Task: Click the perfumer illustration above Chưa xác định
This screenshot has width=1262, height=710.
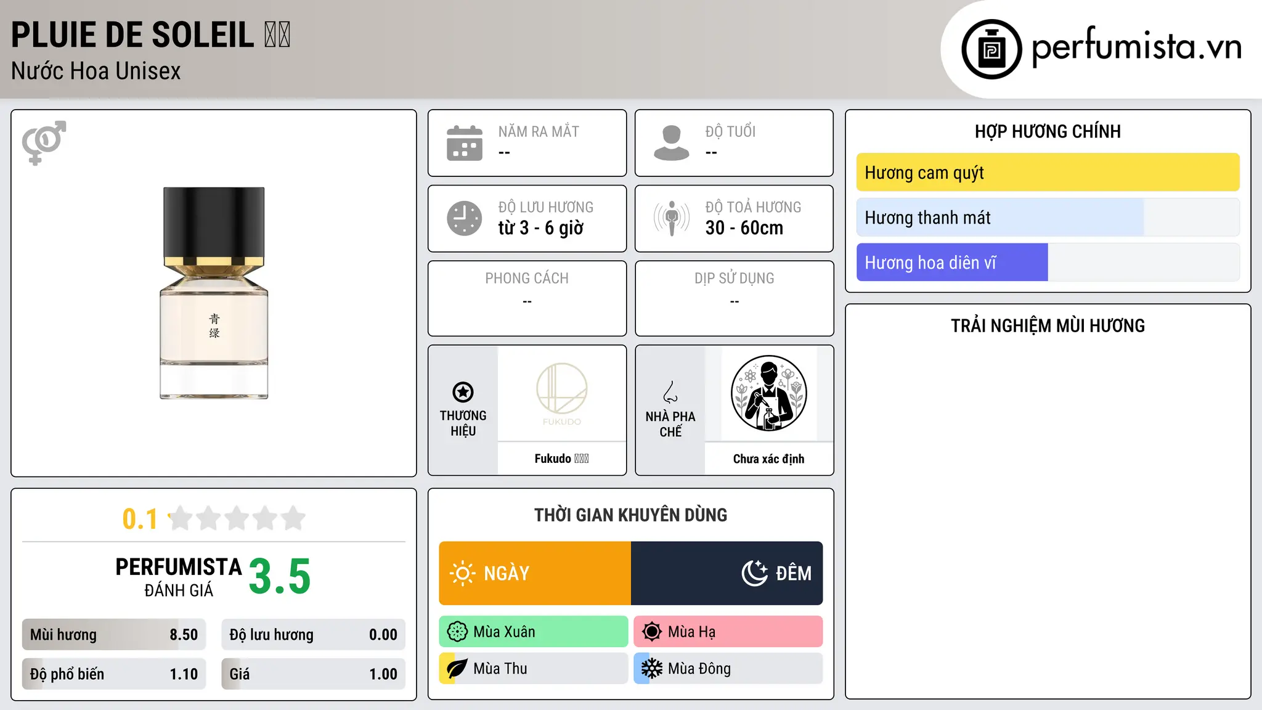Action: [x=769, y=393]
